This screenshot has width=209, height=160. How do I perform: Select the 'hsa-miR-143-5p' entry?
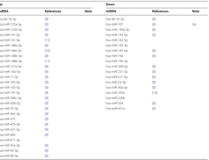tap(117, 40)
